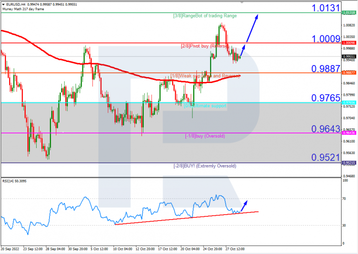The image size is (358, 254).
Task: Click the 0.97040 price scale value
Action: click(x=349, y=118)
